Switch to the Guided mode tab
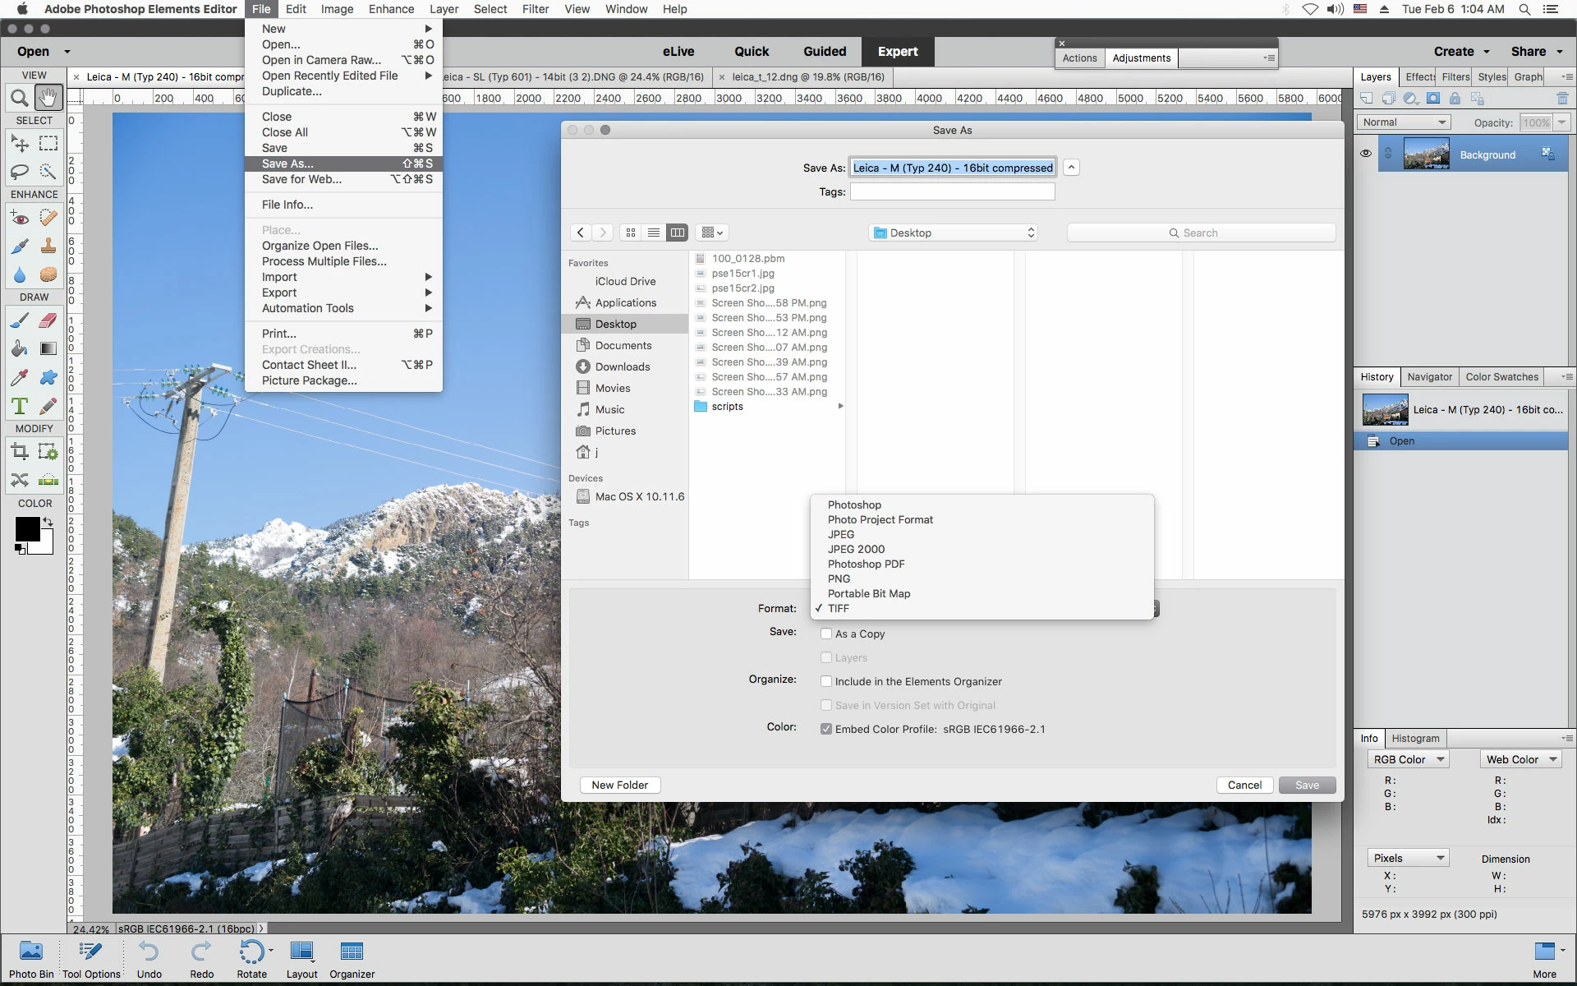The width and height of the screenshot is (1577, 986). click(x=824, y=51)
